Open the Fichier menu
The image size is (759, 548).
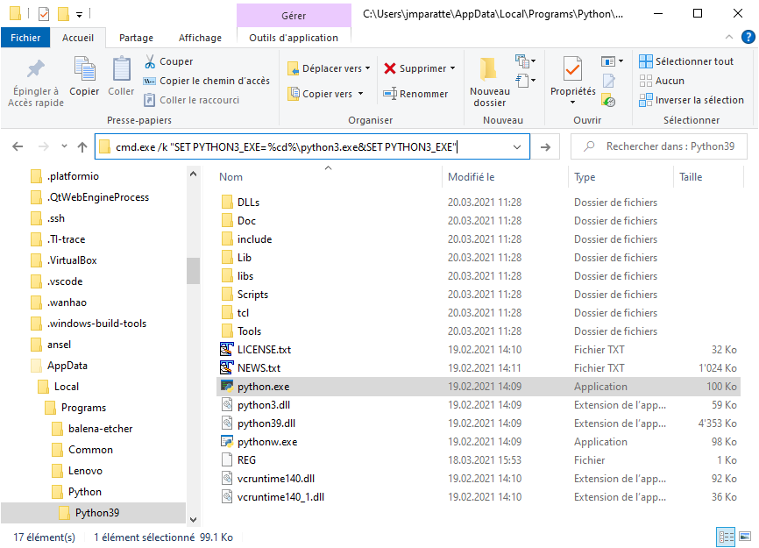click(x=25, y=38)
